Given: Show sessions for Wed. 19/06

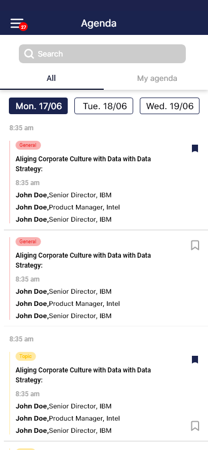Looking at the screenshot, I should click(170, 106).
